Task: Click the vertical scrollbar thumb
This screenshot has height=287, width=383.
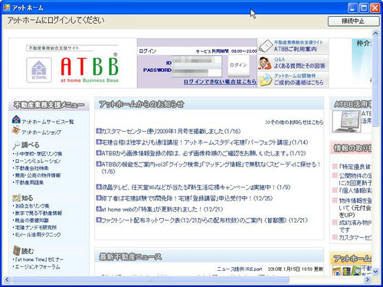Action: click(375, 82)
